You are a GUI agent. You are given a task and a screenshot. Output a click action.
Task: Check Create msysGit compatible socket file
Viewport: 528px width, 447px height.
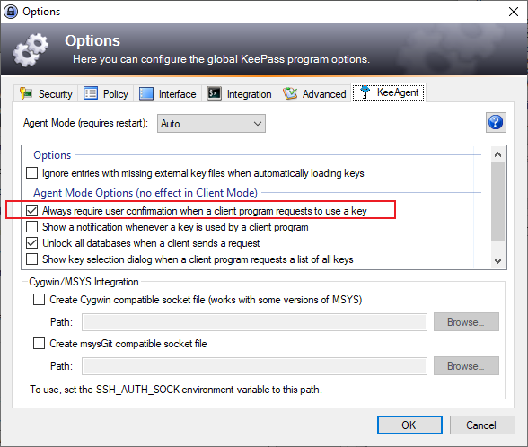(x=39, y=344)
